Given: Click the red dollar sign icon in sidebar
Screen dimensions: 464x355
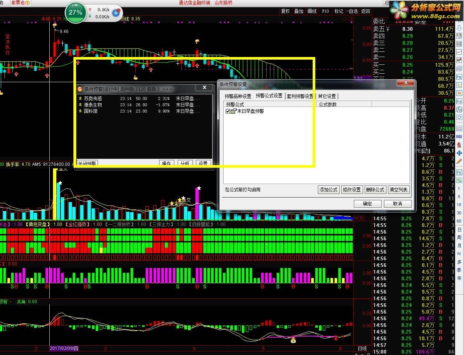Looking at the screenshot, I should tap(459, 145).
